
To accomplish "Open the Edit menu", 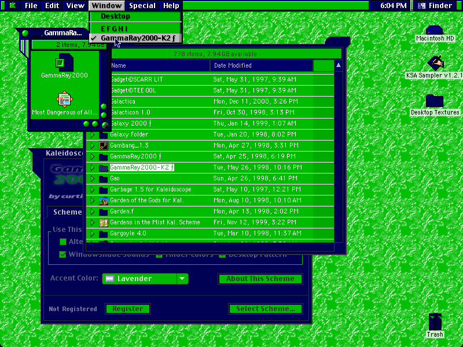I will point(52,6).
